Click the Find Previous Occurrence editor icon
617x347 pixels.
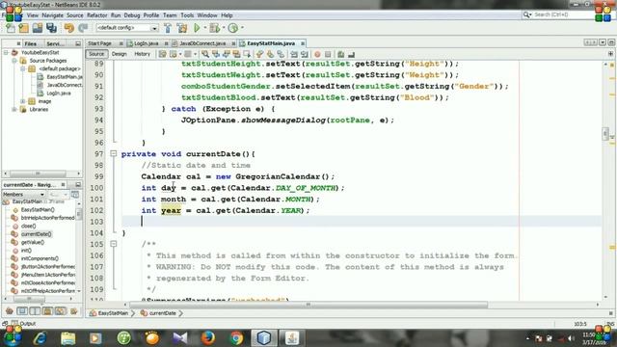tap(216, 54)
